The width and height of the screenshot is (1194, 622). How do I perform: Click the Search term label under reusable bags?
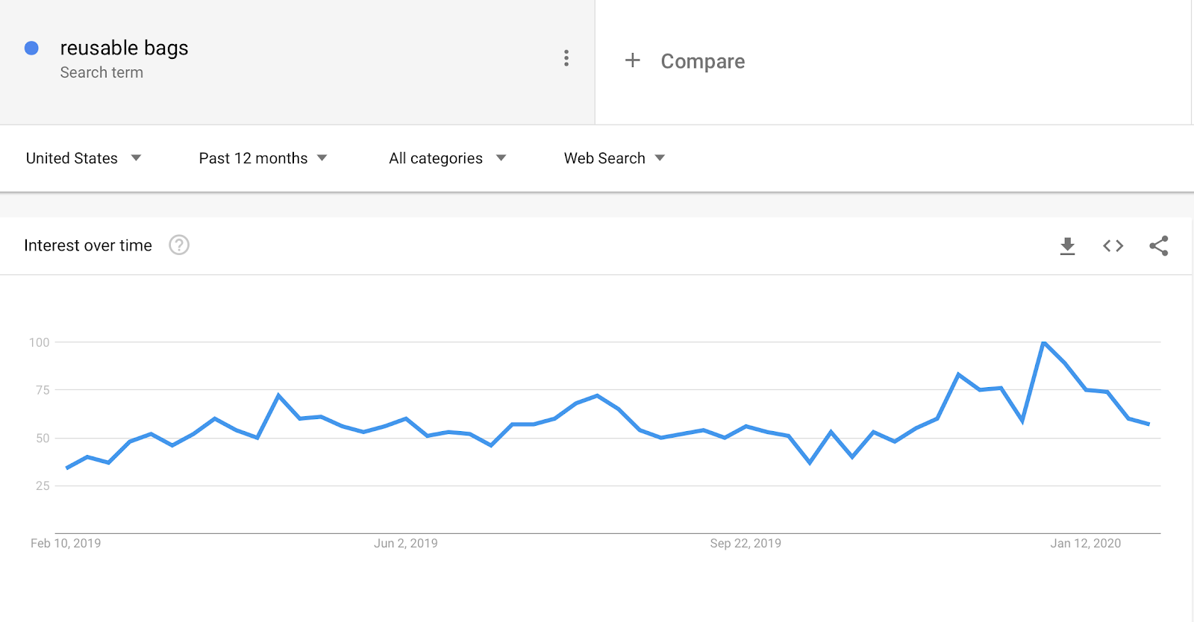(101, 72)
